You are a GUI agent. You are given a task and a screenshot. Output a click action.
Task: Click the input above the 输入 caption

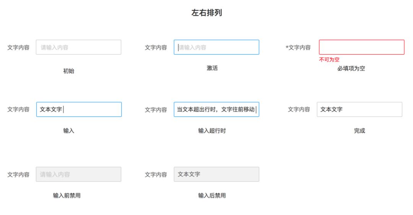click(x=79, y=109)
